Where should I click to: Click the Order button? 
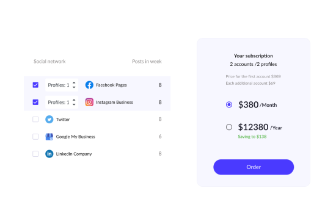(254, 167)
